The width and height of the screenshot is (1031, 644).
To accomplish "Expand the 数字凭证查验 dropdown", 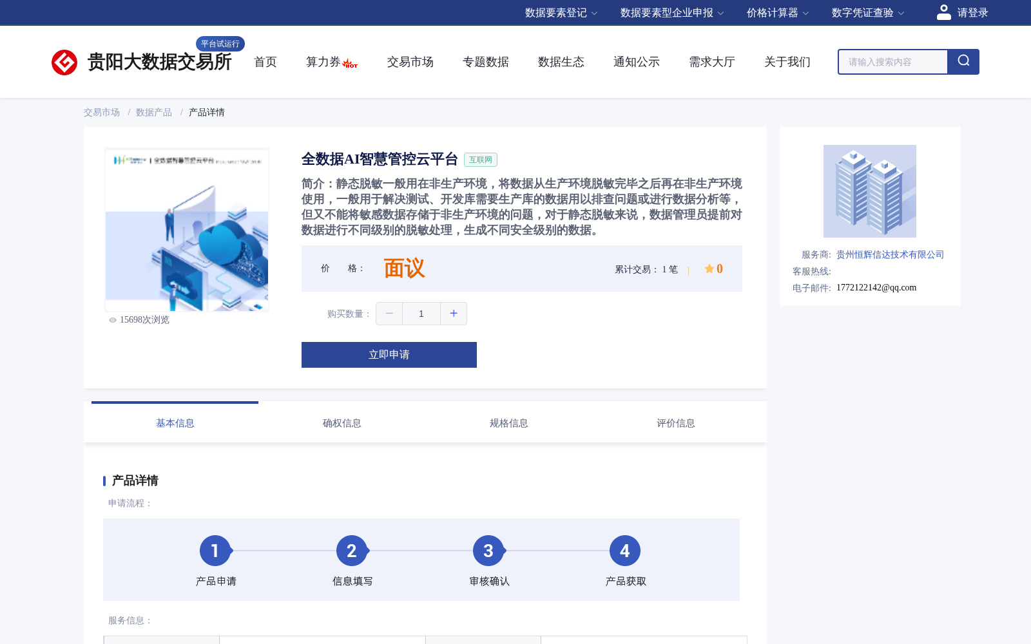I will click(868, 13).
